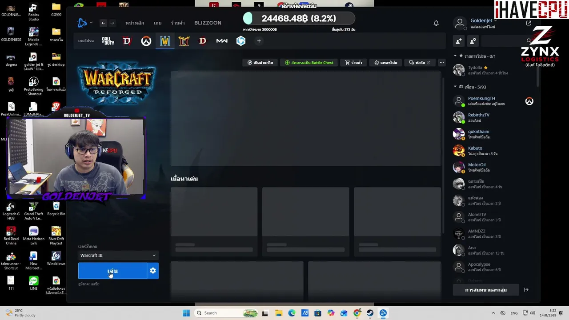The width and height of the screenshot is (569, 320).
Task: Expand the Battle.net logo dropdown arrow
Action: click(91, 23)
